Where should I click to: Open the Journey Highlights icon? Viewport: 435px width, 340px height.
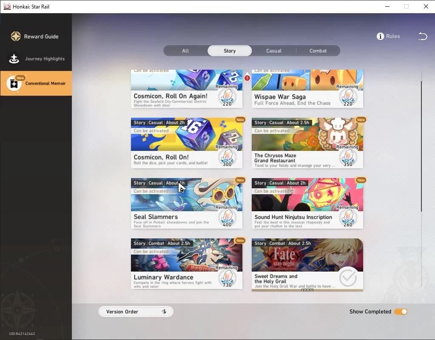[14, 59]
